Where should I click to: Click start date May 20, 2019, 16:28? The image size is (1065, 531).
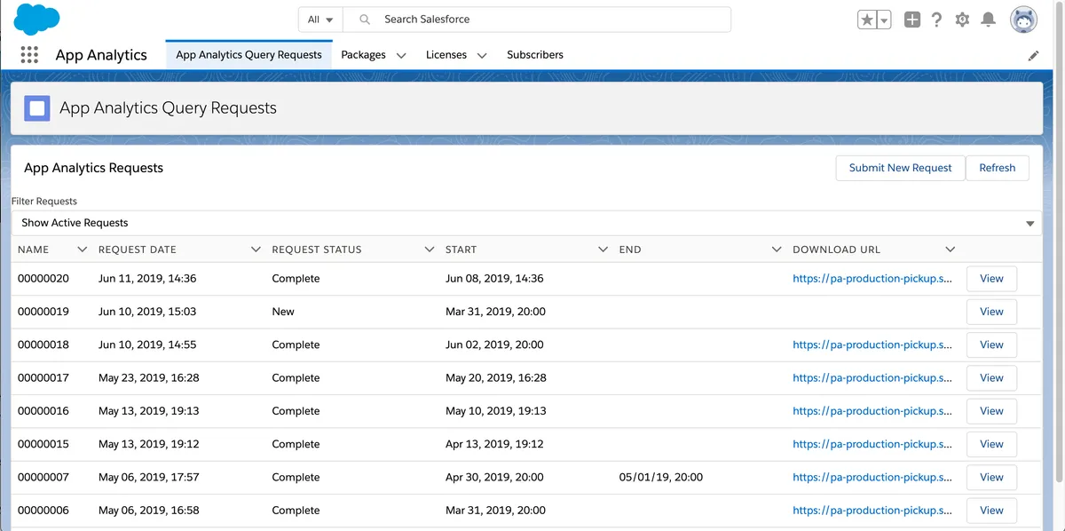(x=496, y=378)
